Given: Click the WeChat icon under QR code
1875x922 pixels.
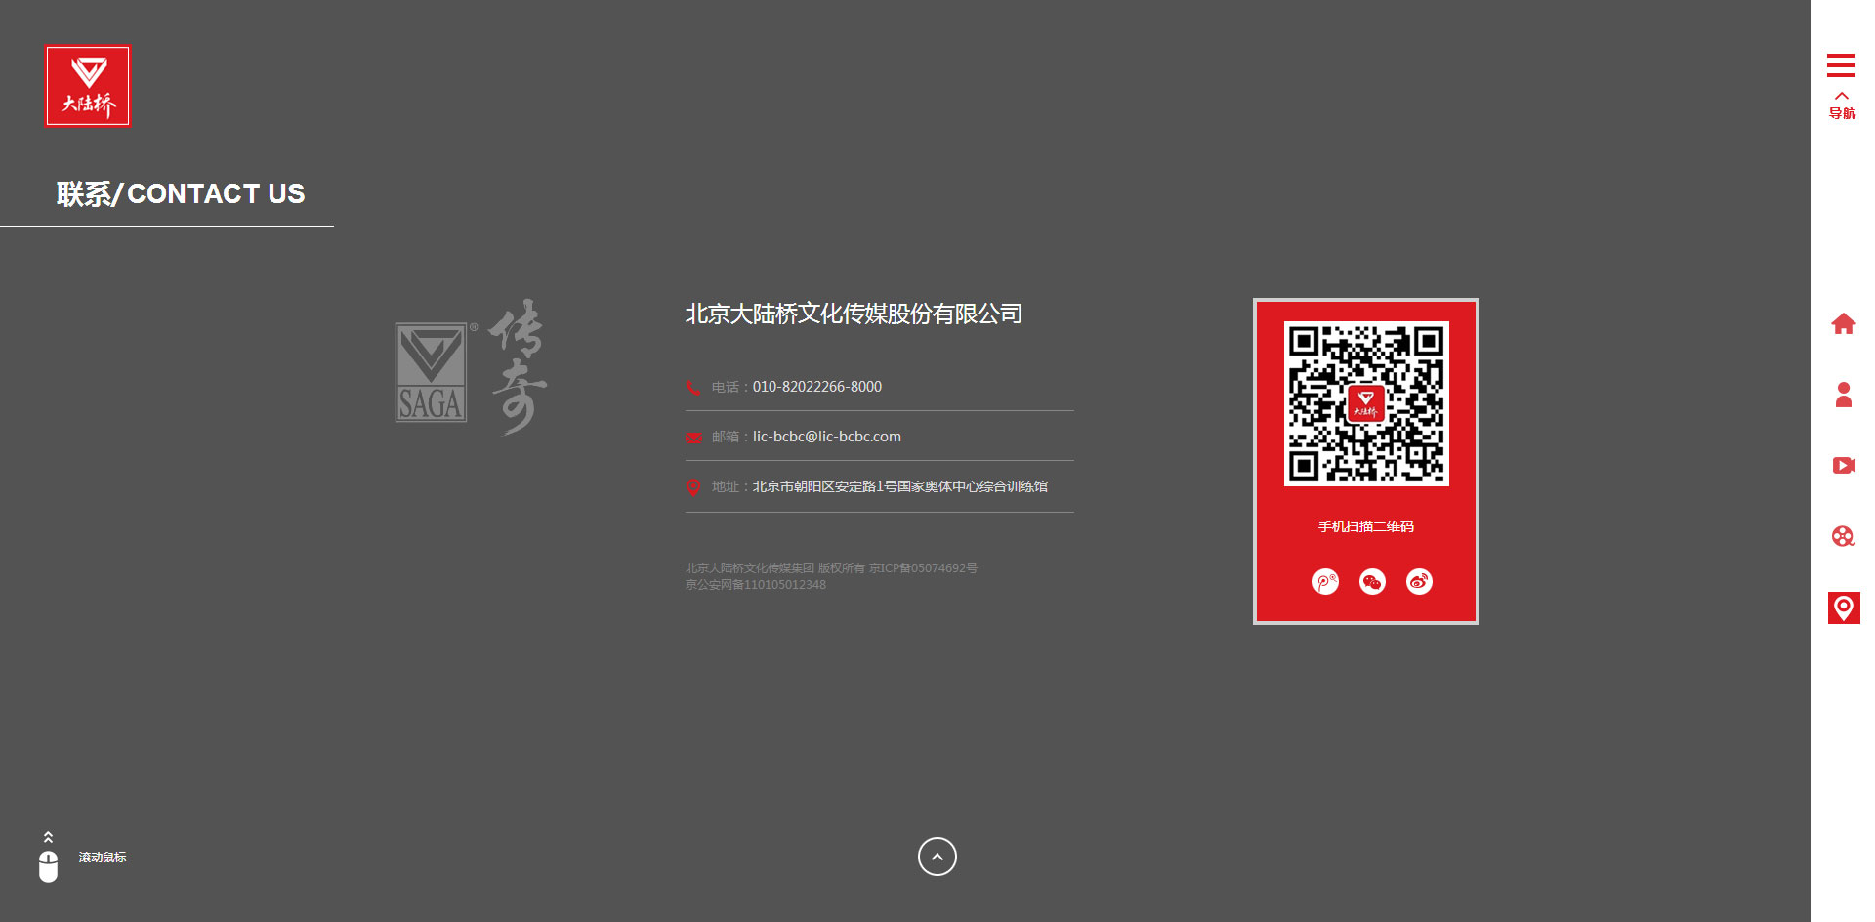Looking at the screenshot, I should pos(1372,582).
